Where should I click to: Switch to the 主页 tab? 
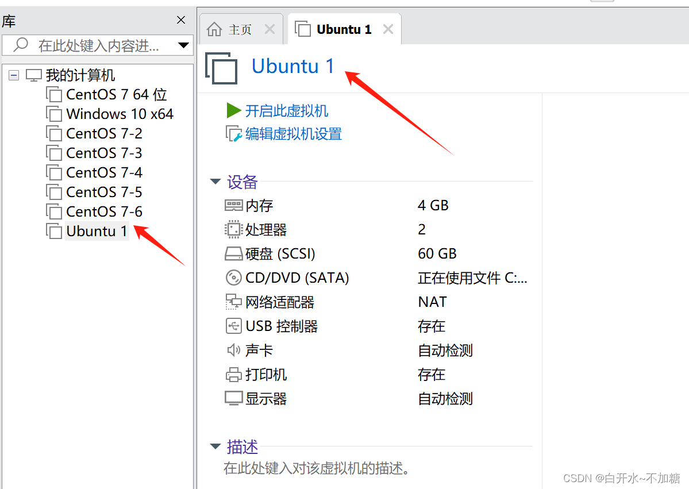pyautogui.click(x=240, y=29)
